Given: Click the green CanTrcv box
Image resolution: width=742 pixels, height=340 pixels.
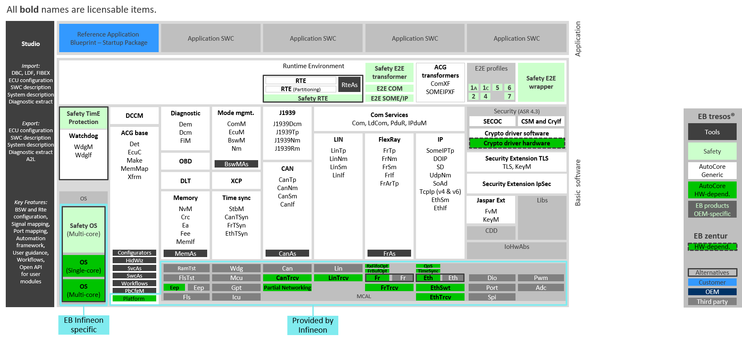Looking at the screenshot, I should (x=287, y=278).
